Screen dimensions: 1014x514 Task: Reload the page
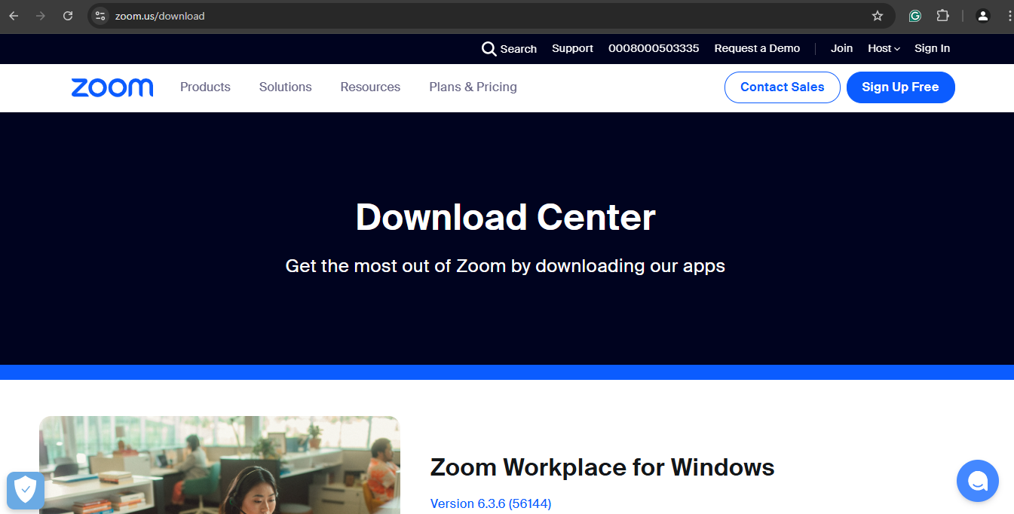click(68, 16)
